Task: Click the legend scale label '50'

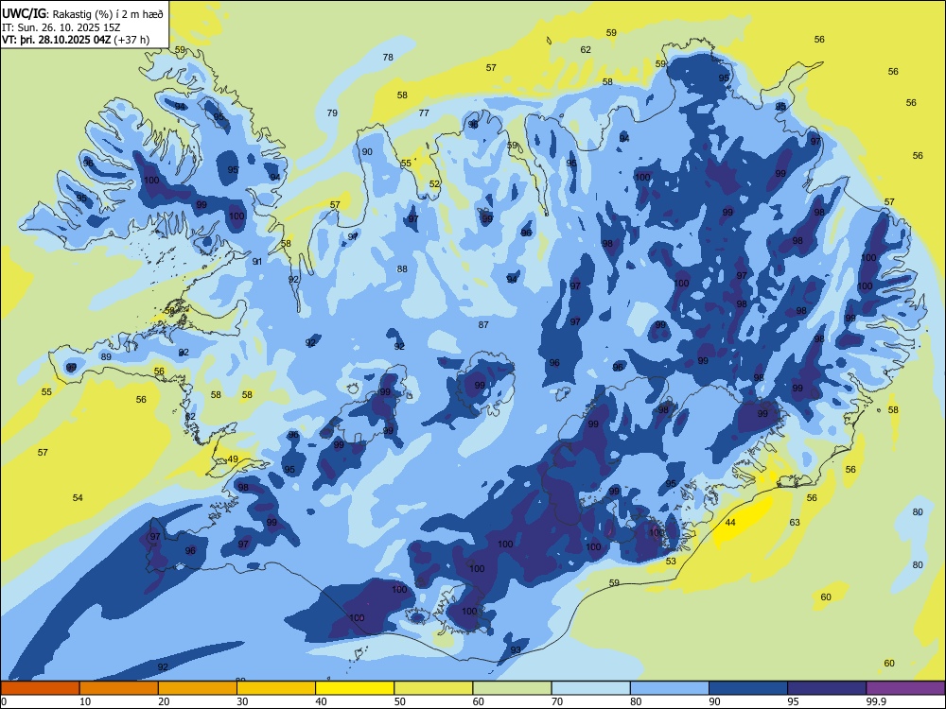Action: (x=399, y=701)
